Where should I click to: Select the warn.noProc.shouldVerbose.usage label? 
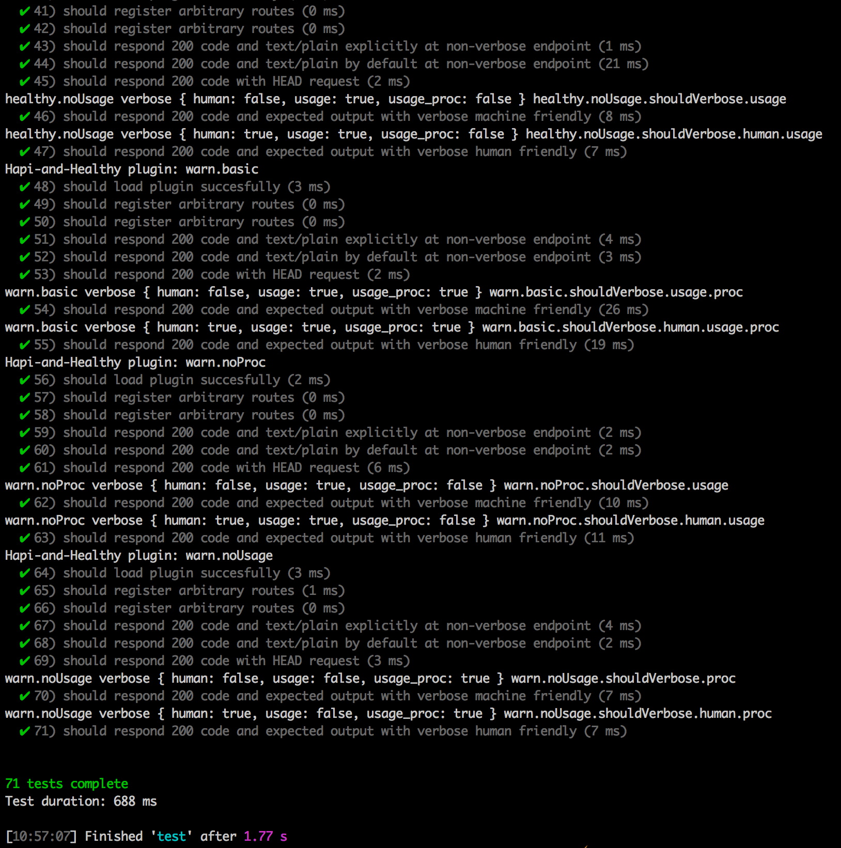pos(615,485)
